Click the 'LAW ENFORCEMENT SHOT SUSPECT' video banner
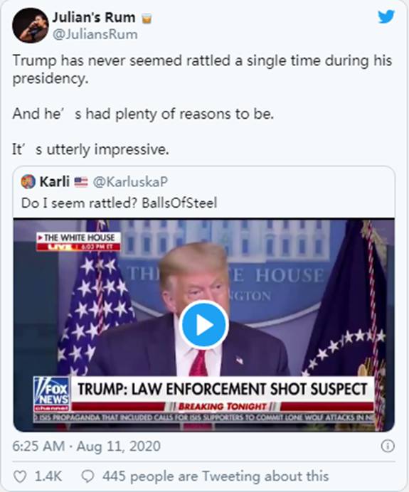 point(222,389)
